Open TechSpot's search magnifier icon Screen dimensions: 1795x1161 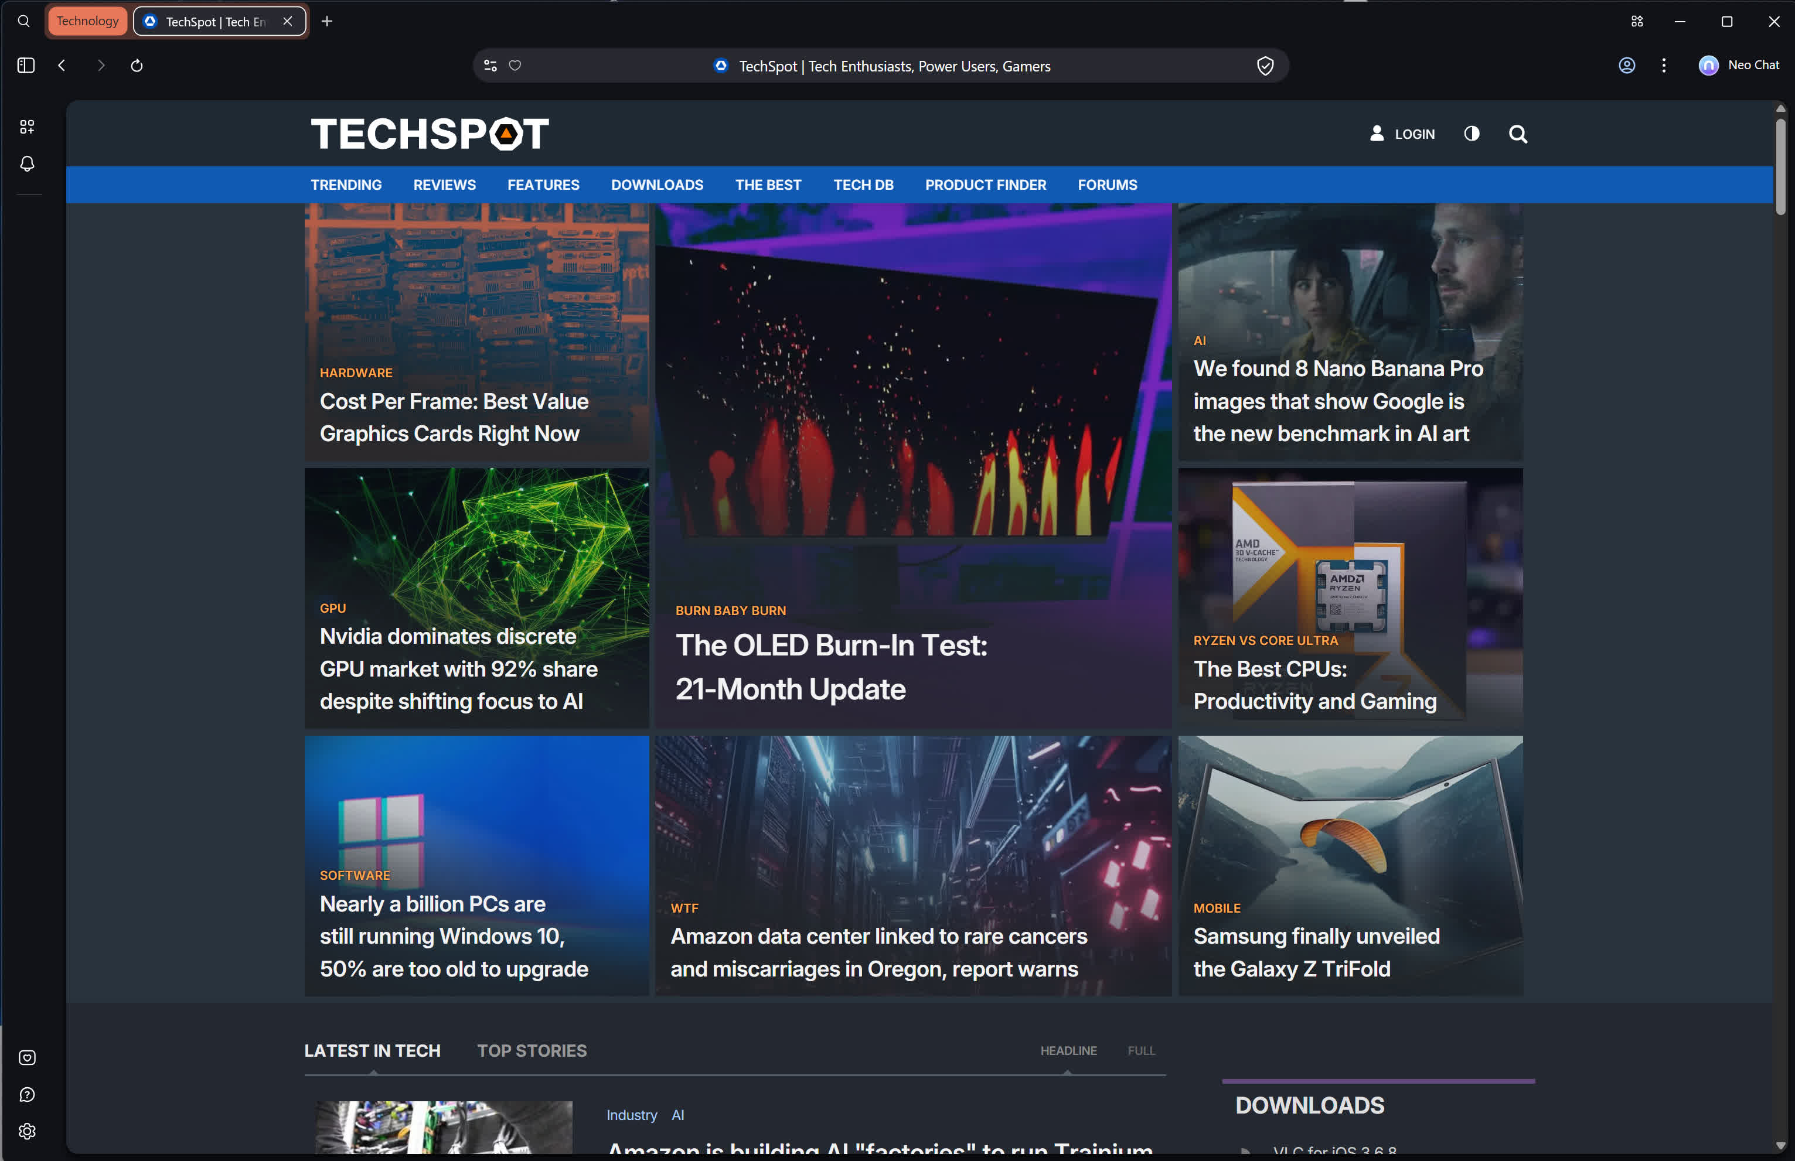(x=1518, y=134)
